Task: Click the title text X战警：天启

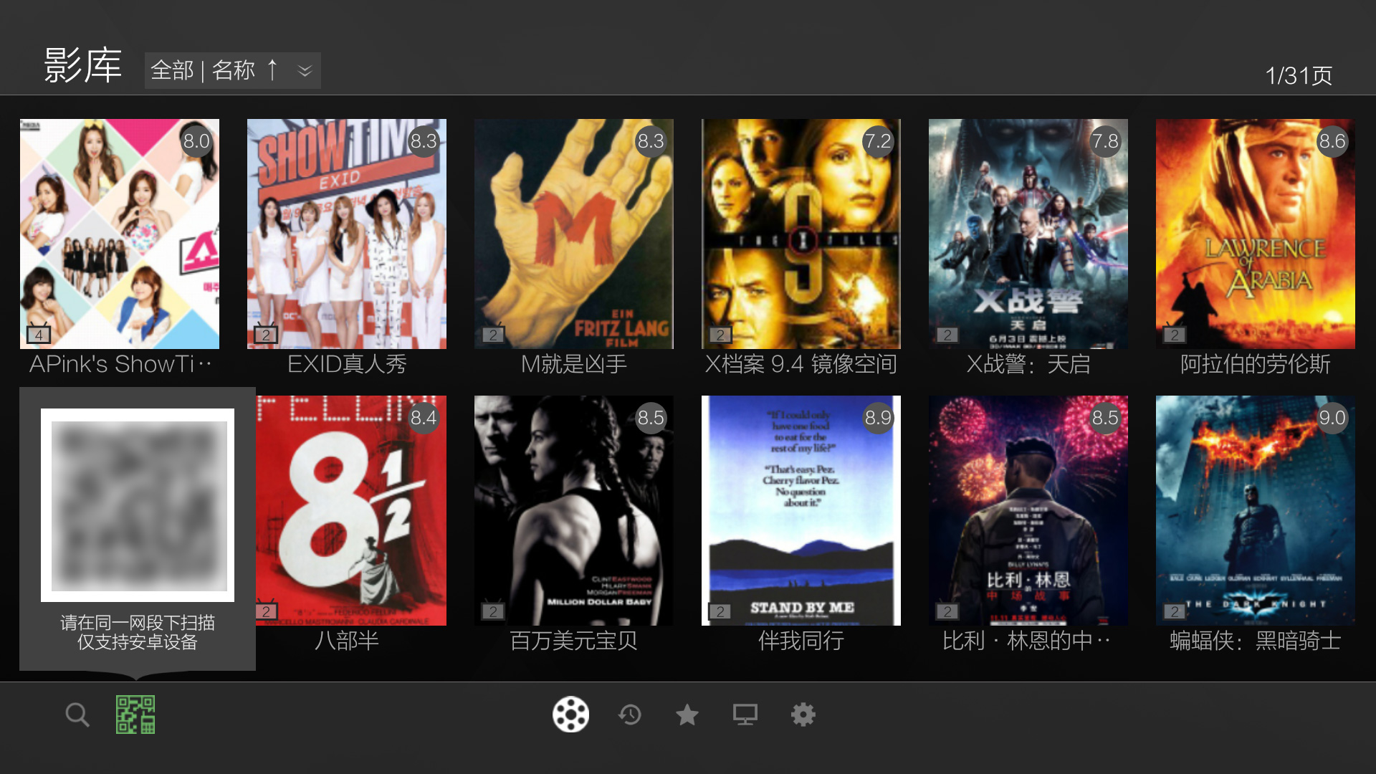Action: [1028, 364]
